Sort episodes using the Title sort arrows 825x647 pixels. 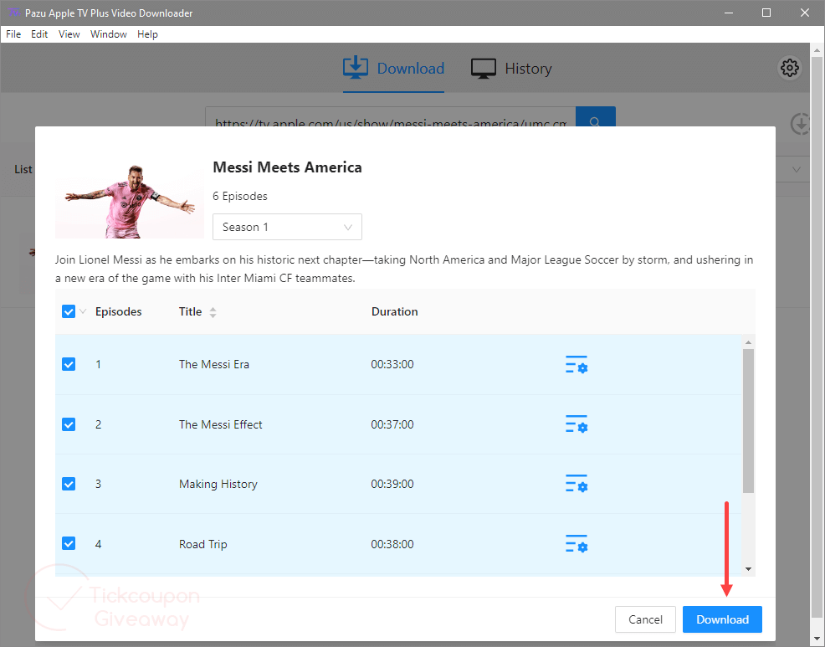coord(213,312)
